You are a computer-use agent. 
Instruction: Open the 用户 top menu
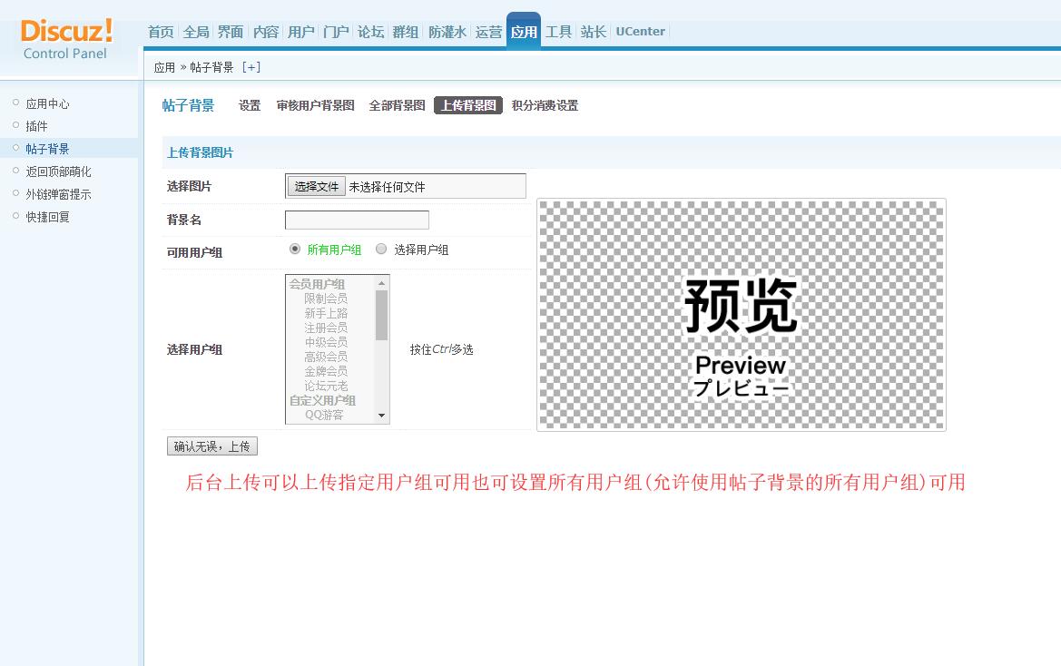click(x=301, y=32)
